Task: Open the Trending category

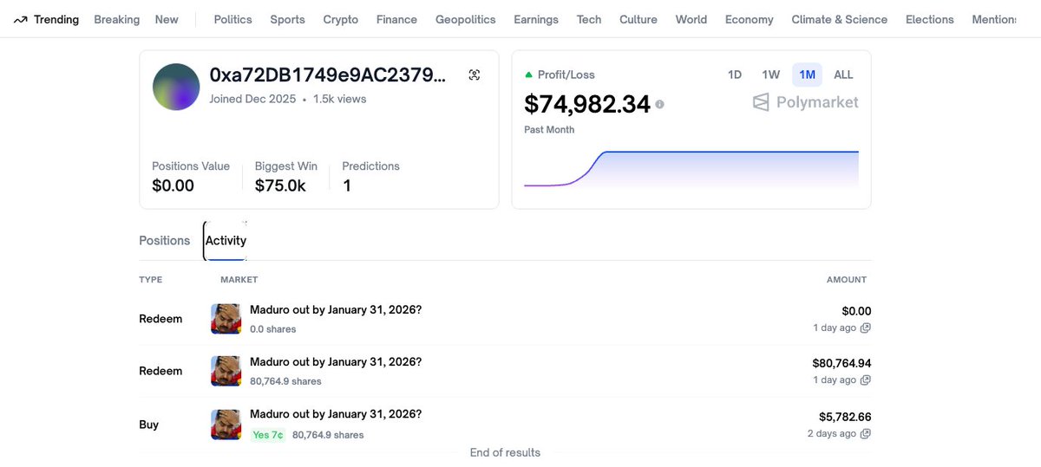Action: coord(46,19)
